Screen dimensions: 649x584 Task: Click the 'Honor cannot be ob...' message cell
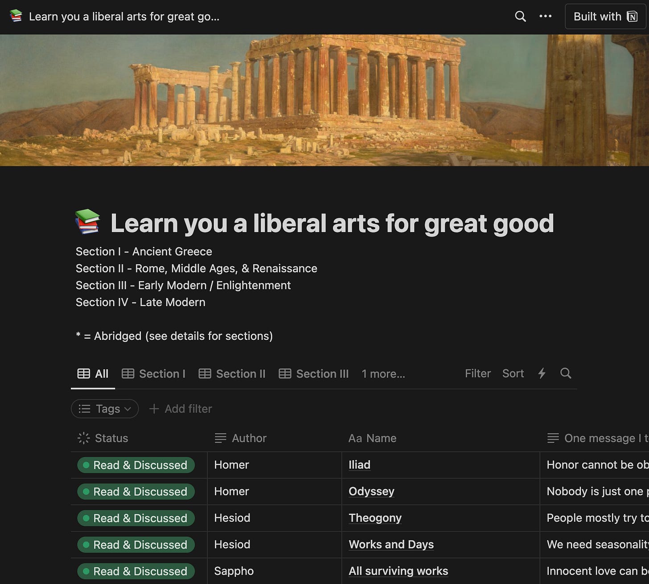pyautogui.click(x=595, y=465)
